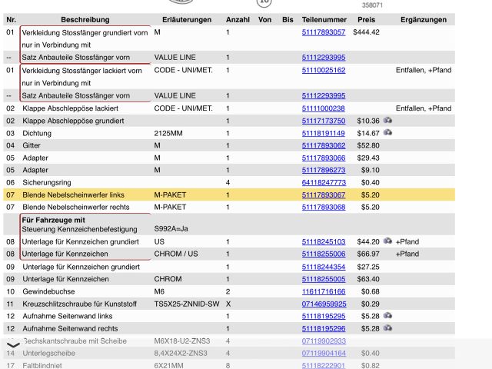Click camera icon for Klappe Abschleppöse grundiert

(388, 121)
